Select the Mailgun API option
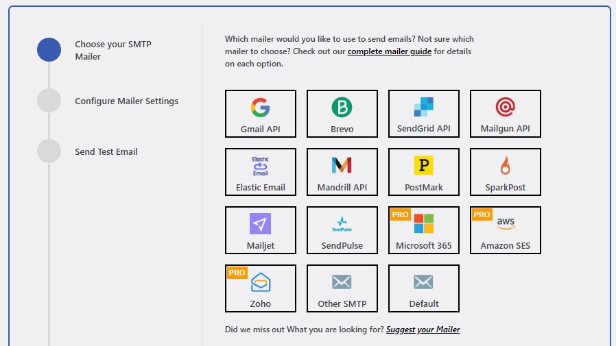Image resolution: width=616 pixels, height=346 pixels. click(506, 114)
